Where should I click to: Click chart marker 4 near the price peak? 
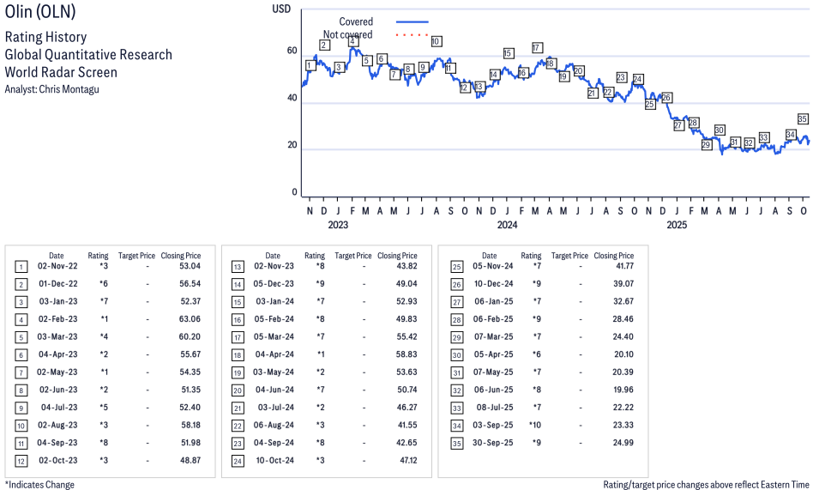point(352,41)
